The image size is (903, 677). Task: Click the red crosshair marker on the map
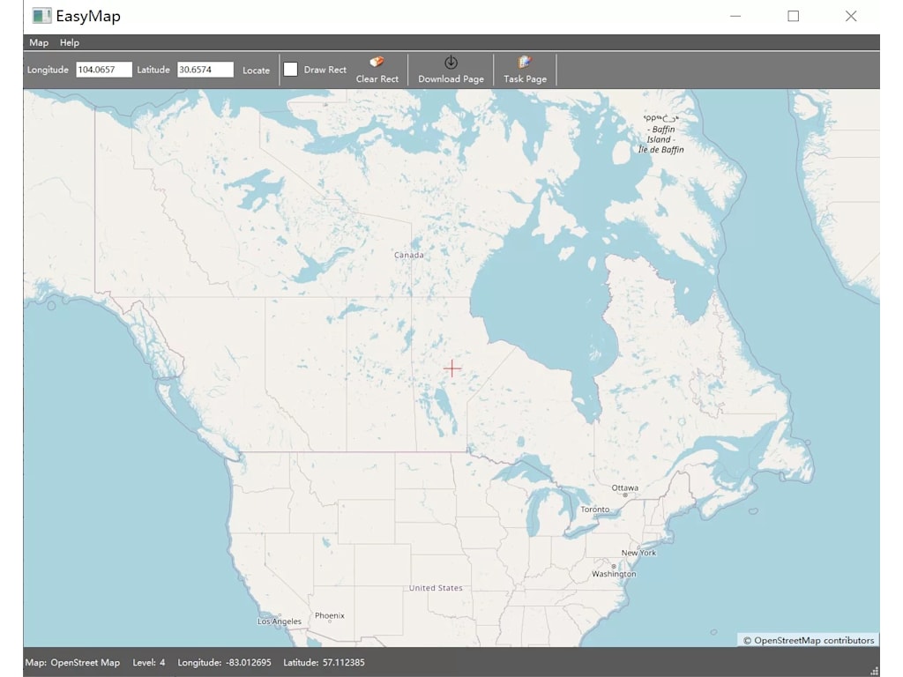[452, 368]
